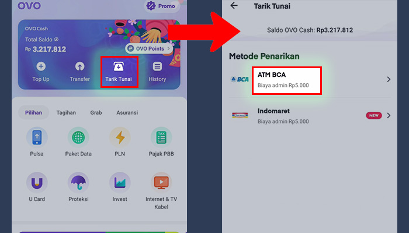
Task: Expand the Indomaret row chevron
Action: click(x=389, y=115)
